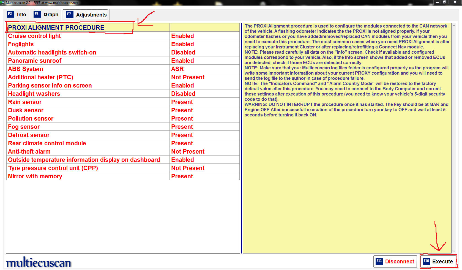Click the F10 icon on Execute button
This screenshot has width=462, height=270.
pos(426,261)
